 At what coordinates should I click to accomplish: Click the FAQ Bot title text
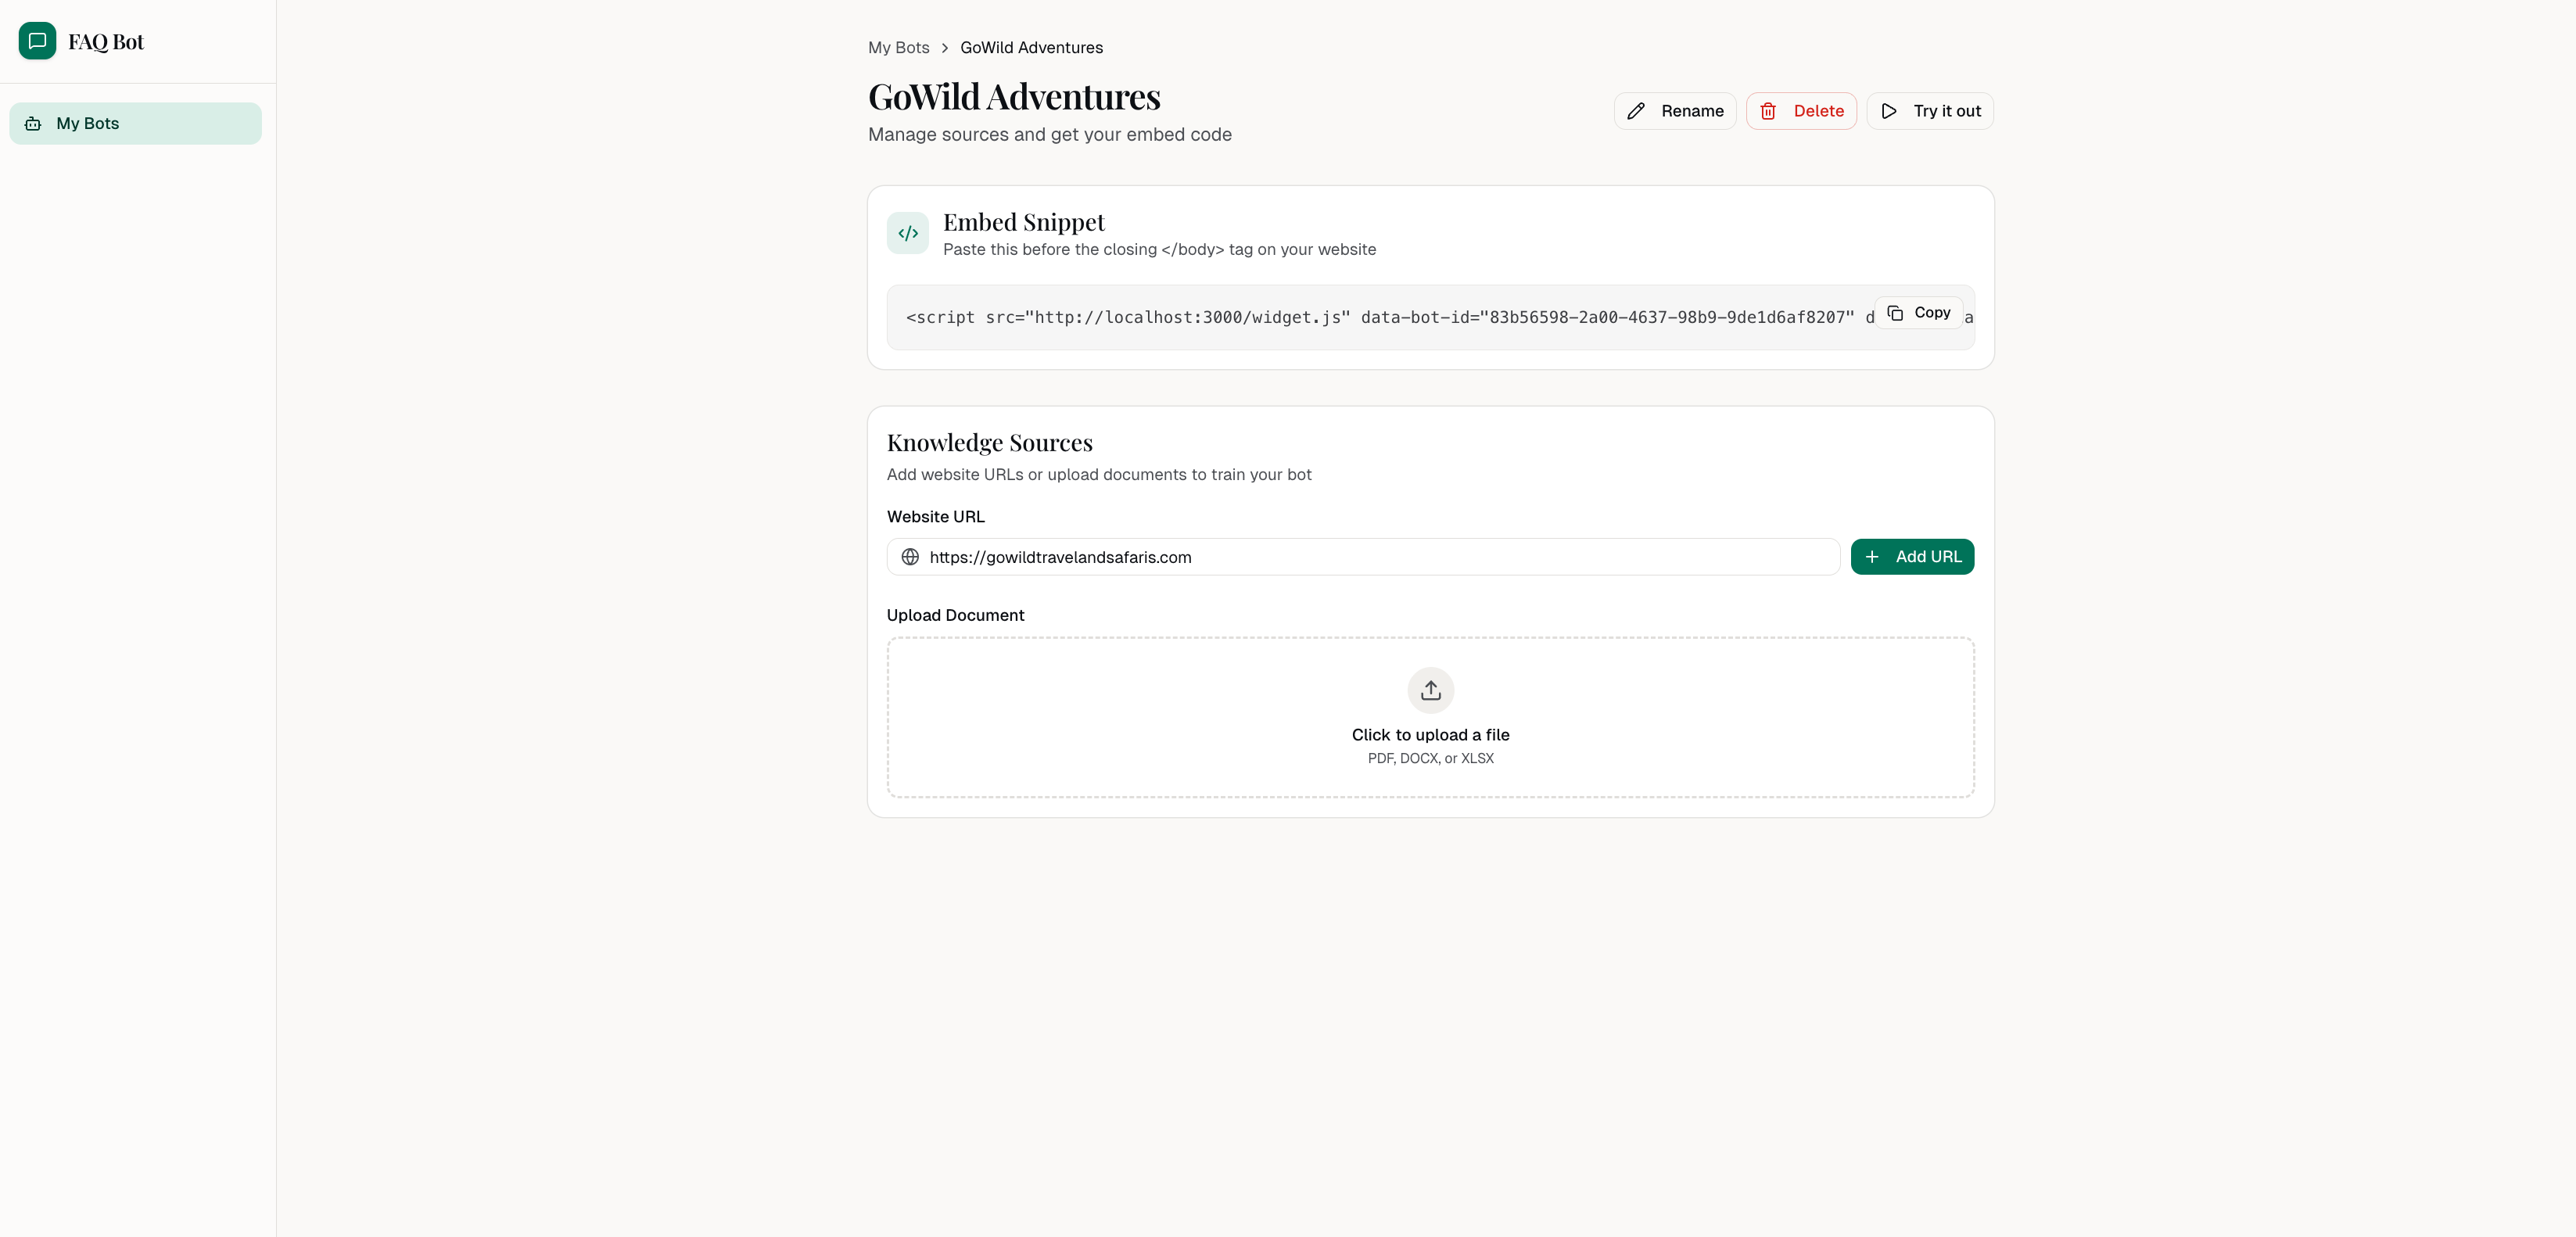click(106, 42)
